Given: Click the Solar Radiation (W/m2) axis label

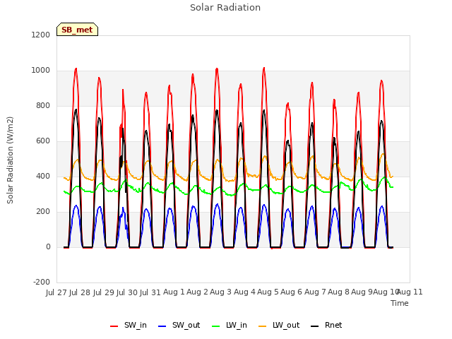Looking at the screenshot, I should tap(10, 160).
